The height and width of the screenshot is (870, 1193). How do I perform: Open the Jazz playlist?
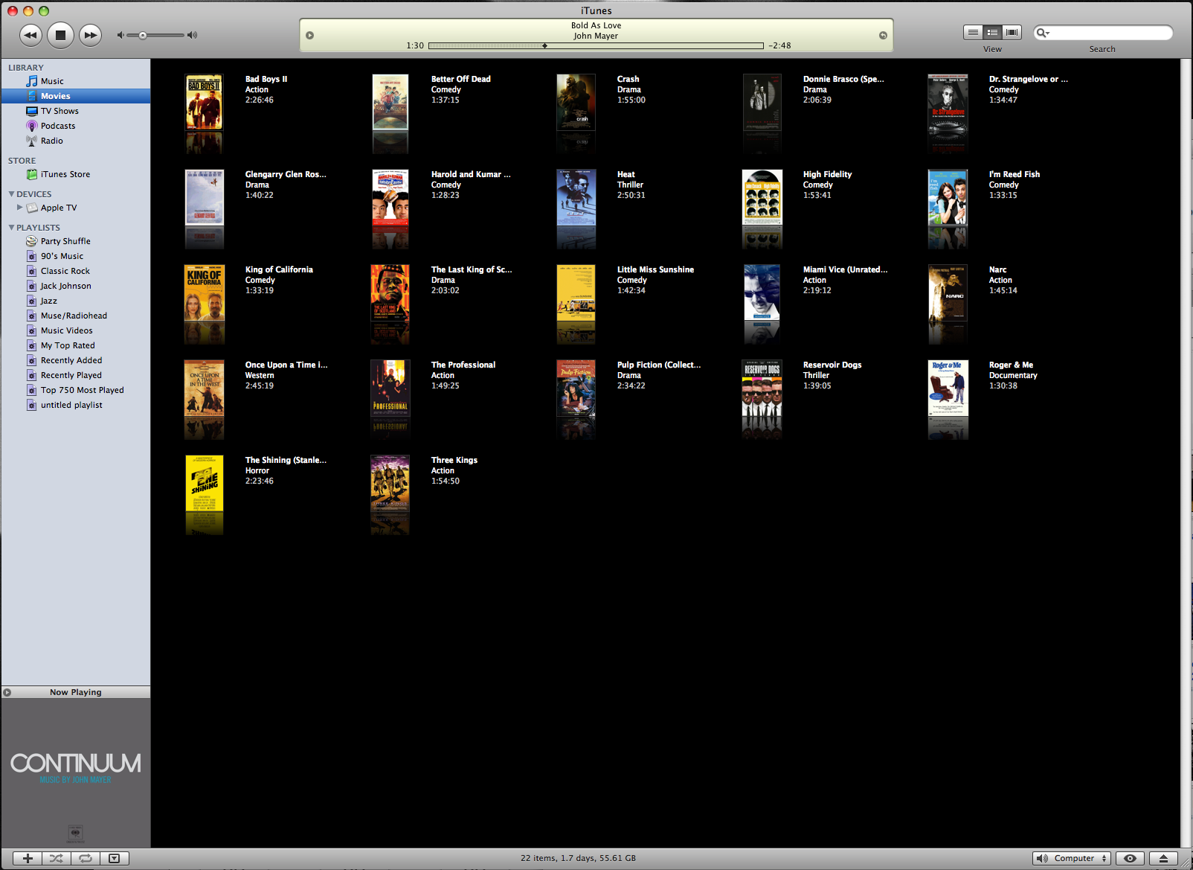49,301
